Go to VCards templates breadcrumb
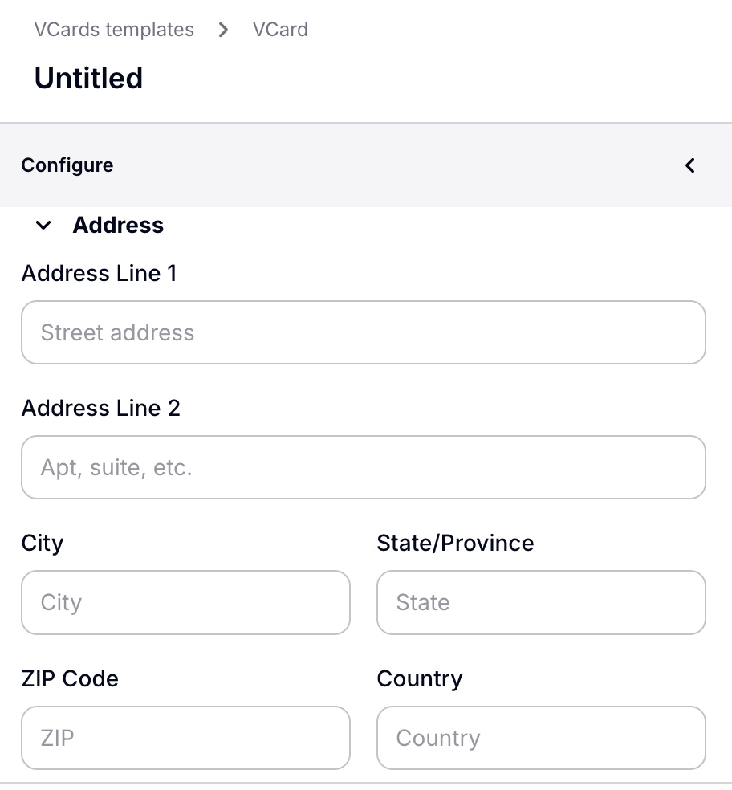The image size is (732, 790). click(x=114, y=30)
